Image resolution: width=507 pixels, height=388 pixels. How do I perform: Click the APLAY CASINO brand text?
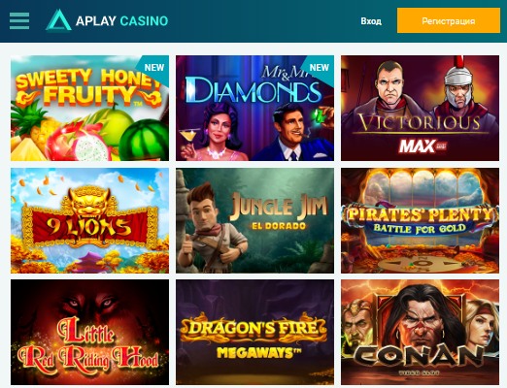(x=121, y=21)
